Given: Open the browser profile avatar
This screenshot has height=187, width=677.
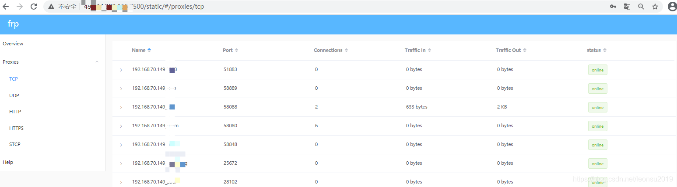Looking at the screenshot, I should click(672, 7).
